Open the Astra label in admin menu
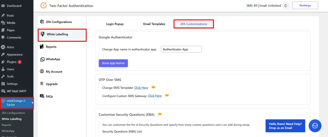Screen dimensions: 328x137 click(x=10, y=47)
